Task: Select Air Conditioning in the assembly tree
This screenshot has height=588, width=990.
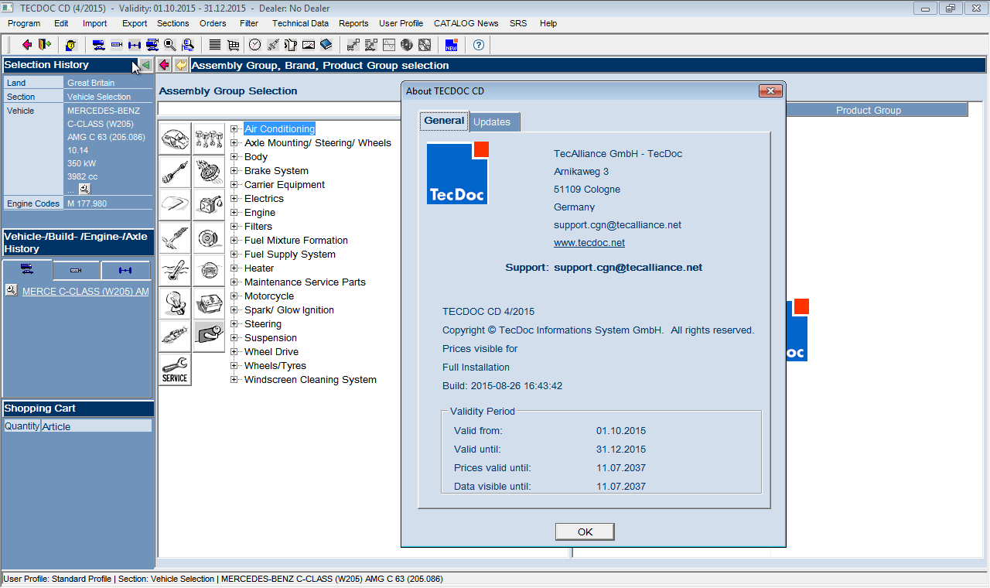Action: click(279, 129)
